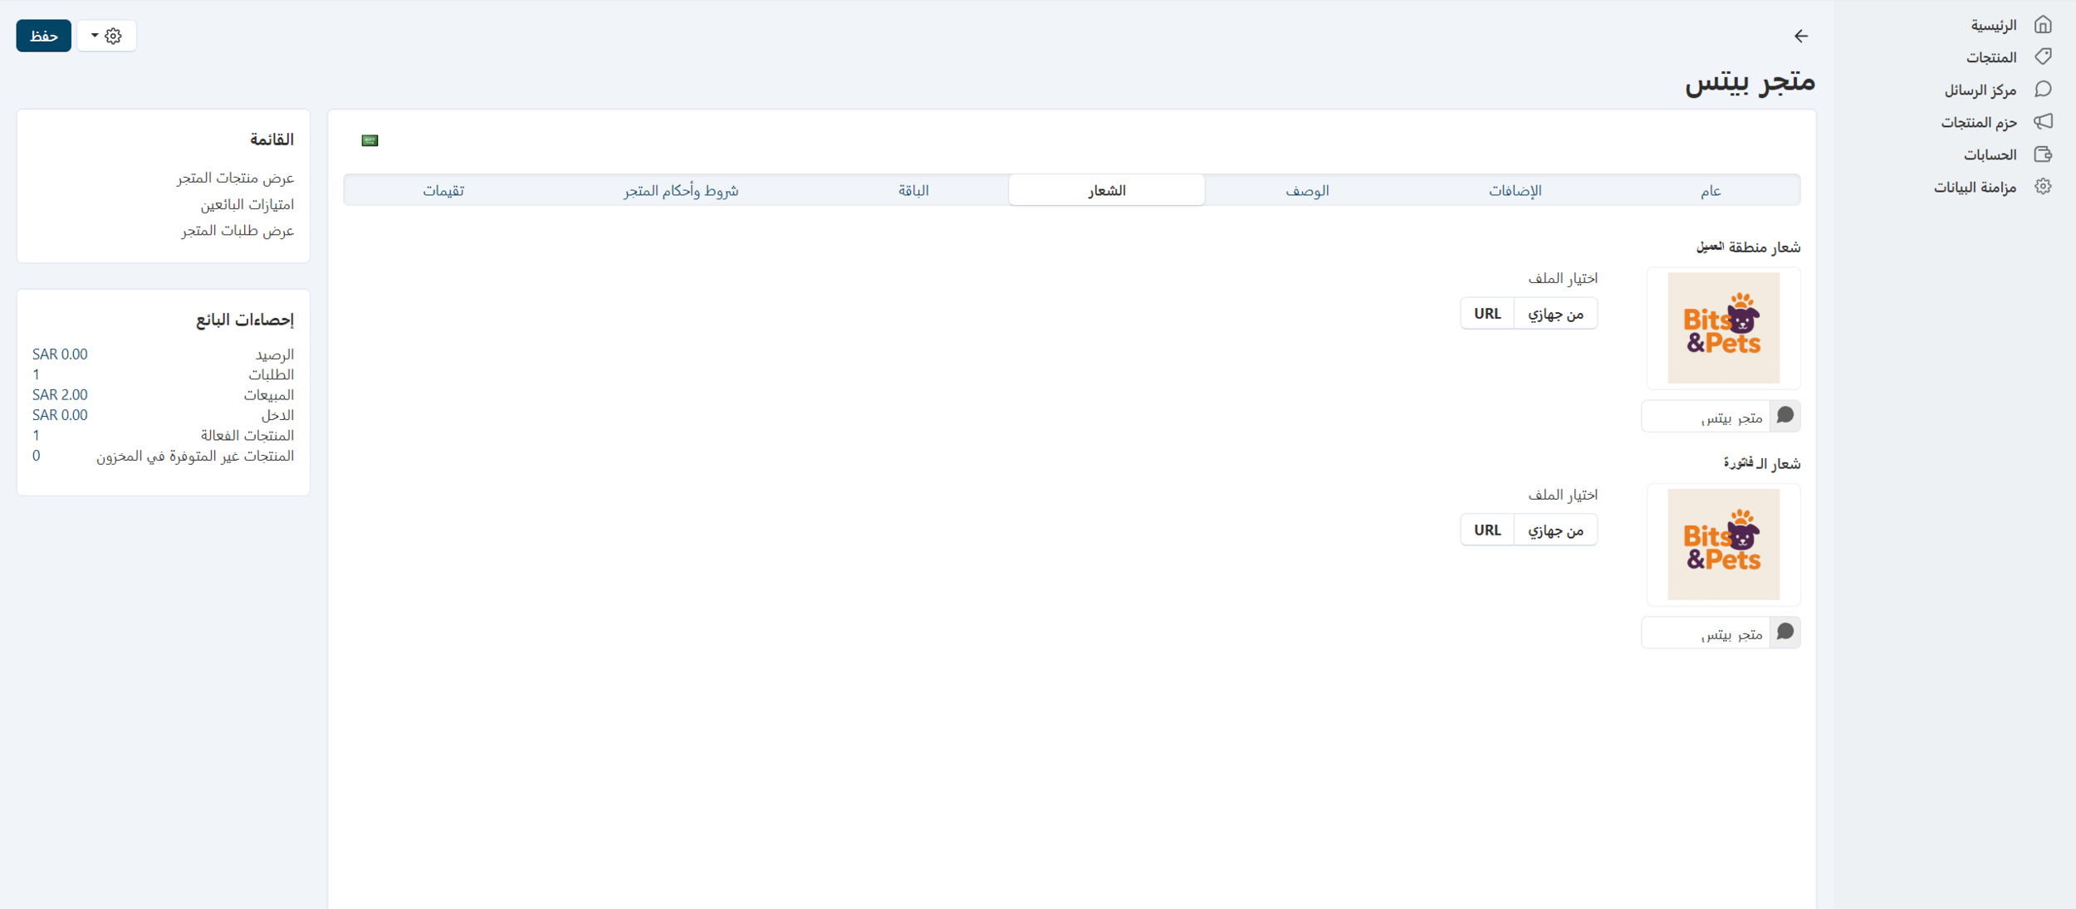Viewport: 2076px width, 909px height.
Task: Click the Saudi flag language icon
Action: click(370, 140)
